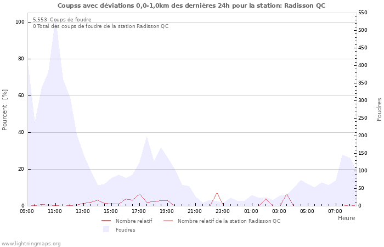Select the 'Foudres' legend label
This screenshot has height=247, width=384.
(x=126, y=230)
